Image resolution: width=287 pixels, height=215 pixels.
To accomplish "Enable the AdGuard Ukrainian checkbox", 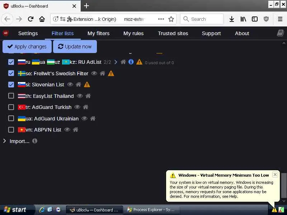I will pos(11,119).
